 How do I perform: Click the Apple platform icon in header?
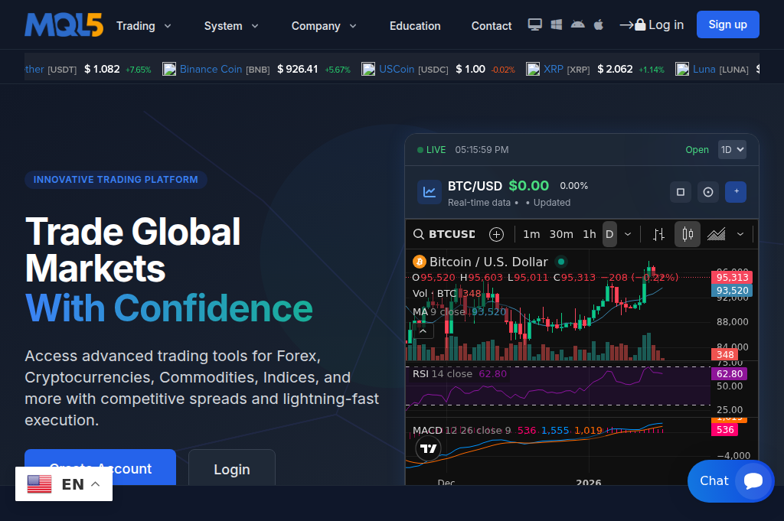598,24
